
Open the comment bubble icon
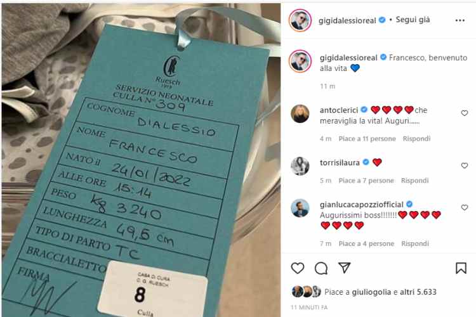321,268
